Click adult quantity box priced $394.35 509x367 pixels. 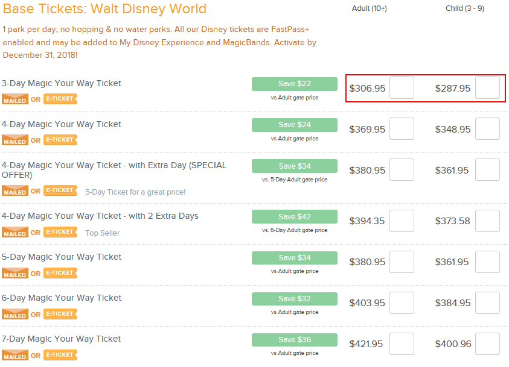pyautogui.click(x=402, y=221)
